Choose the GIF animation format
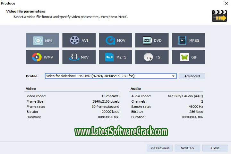The width and height of the screenshot is (231, 154). pos(188,57)
